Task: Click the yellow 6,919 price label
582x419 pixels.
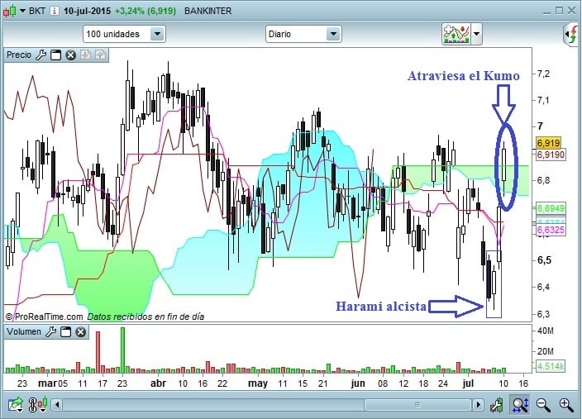Action: (548, 143)
